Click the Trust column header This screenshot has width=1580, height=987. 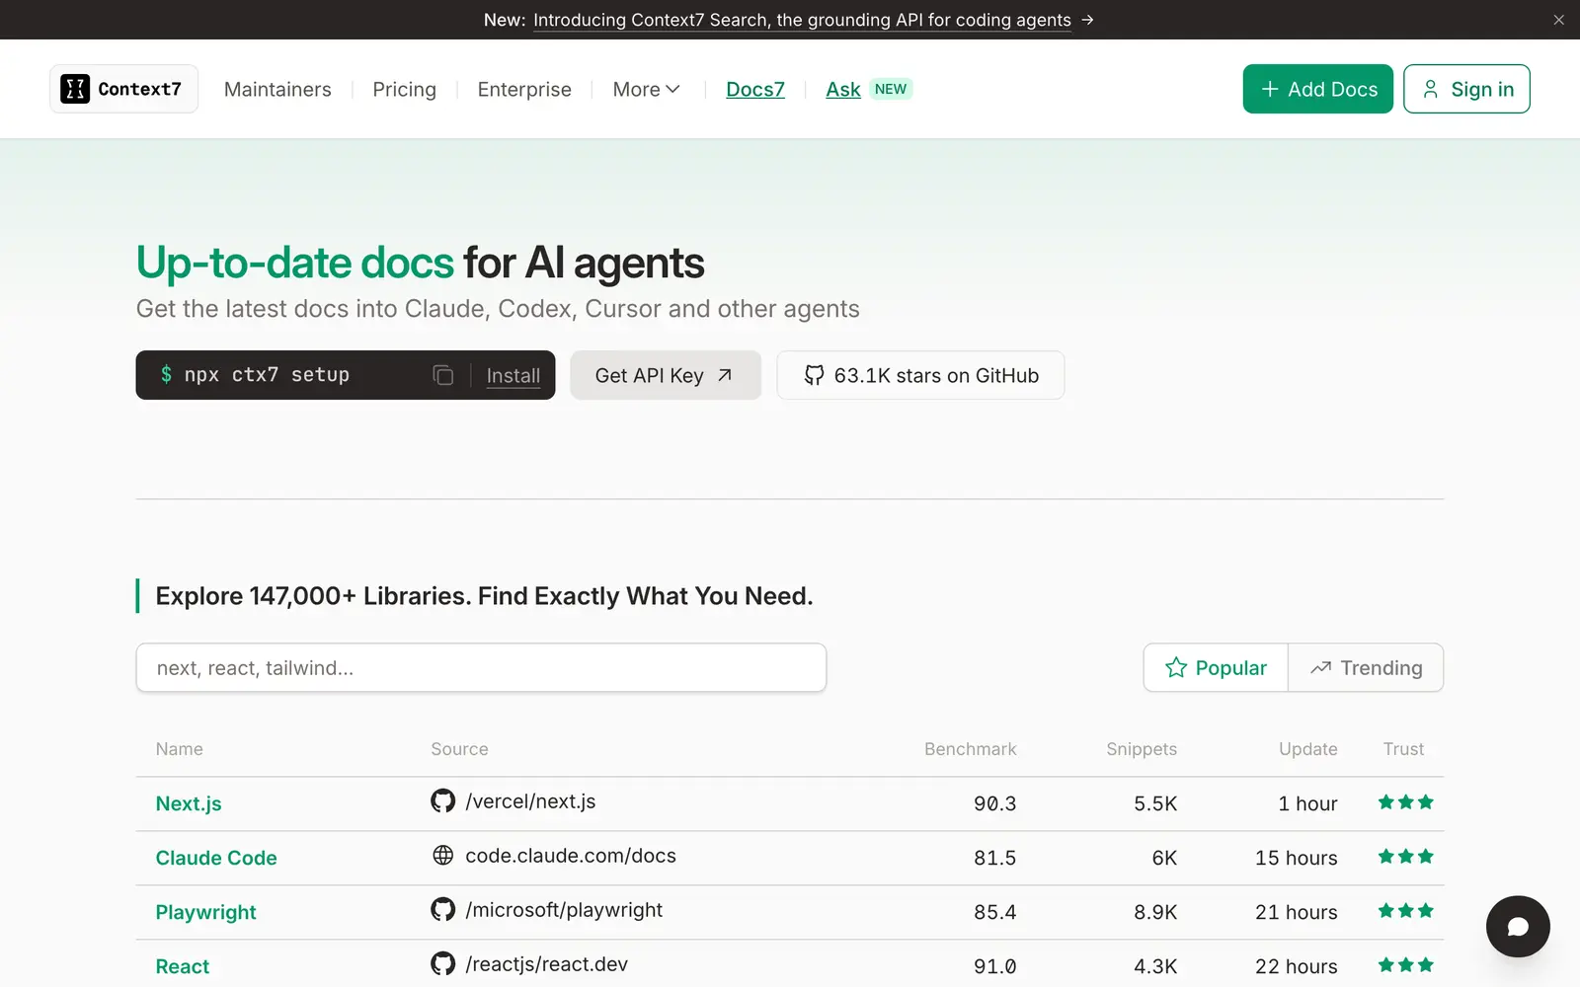pos(1403,749)
